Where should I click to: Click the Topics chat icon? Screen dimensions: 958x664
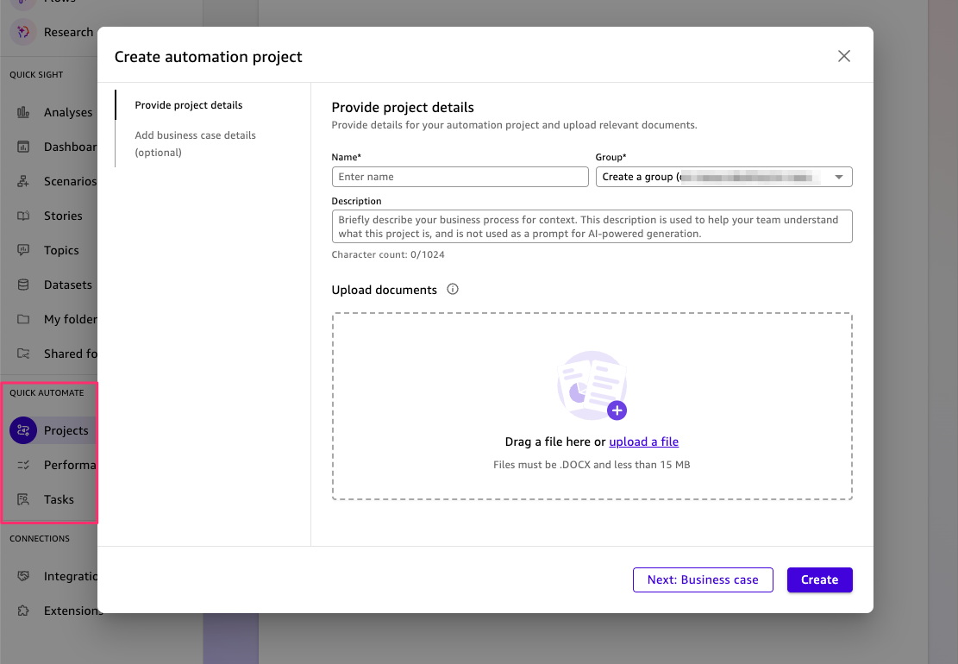[24, 250]
